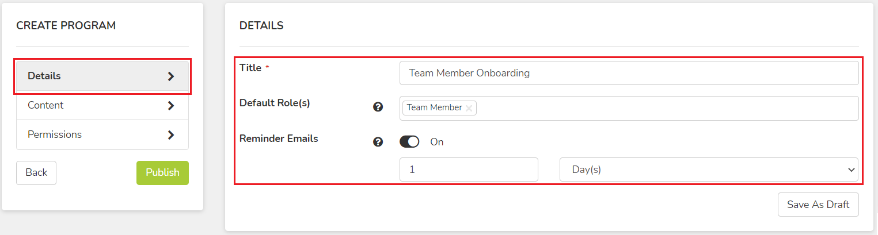Image resolution: width=878 pixels, height=235 pixels.
Task: Remove the Team Member role tag
Action: [469, 108]
